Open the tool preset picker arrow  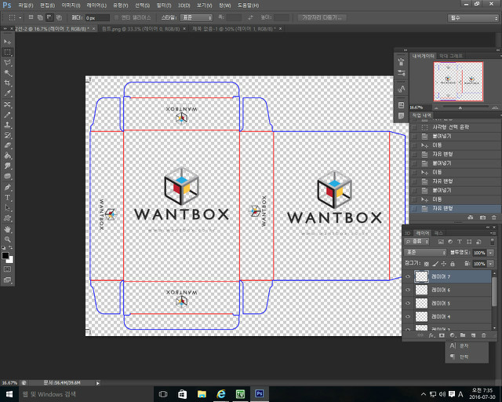point(20,17)
